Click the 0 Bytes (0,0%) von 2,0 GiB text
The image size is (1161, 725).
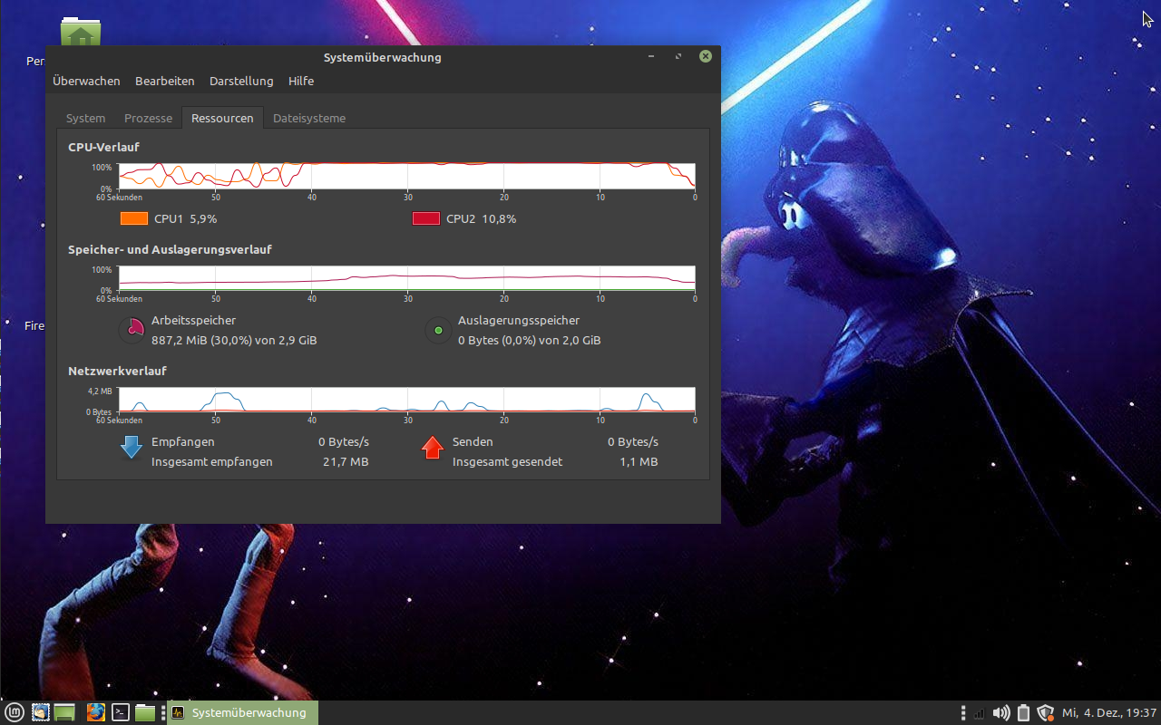(530, 341)
